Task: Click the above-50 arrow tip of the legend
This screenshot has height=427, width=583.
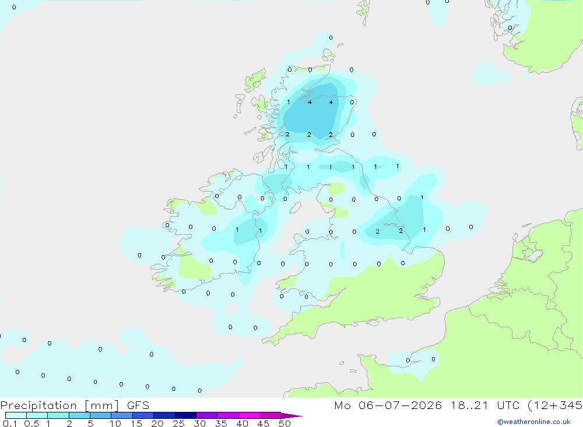Action: point(291,416)
